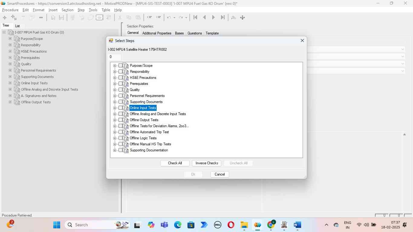Switch to the List tab
The width and height of the screenshot is (413, 232).
pyautogui.click(x=18, y=26)
